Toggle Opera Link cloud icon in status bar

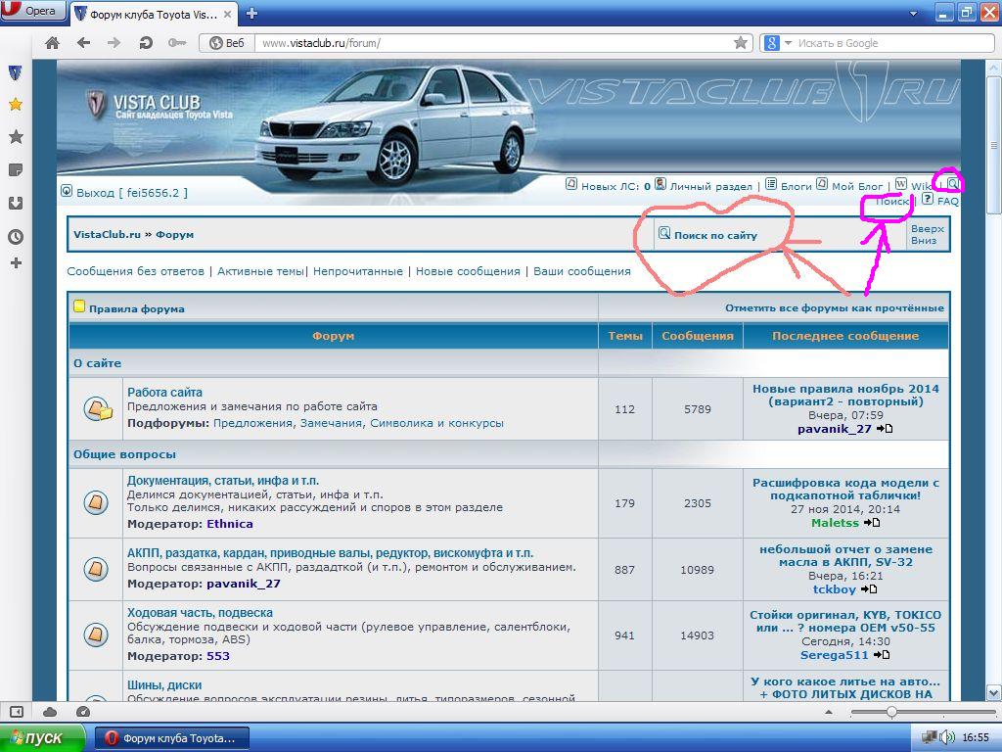click(x=50, y=712)
